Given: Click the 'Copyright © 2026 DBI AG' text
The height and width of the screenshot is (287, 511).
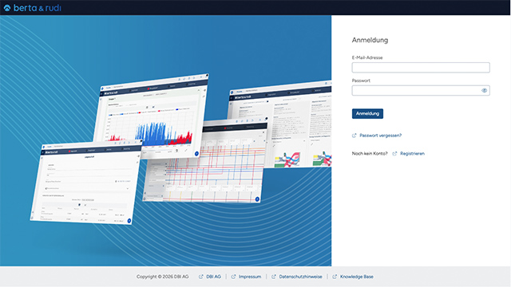Looking at the screenshot, I should tap(162, 277).
